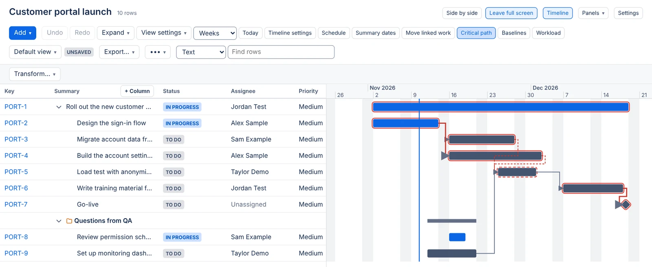Image resolution: width=652 pixels, height=267 pixels.
Task: Click the Undo button
Action: (55, 33)
